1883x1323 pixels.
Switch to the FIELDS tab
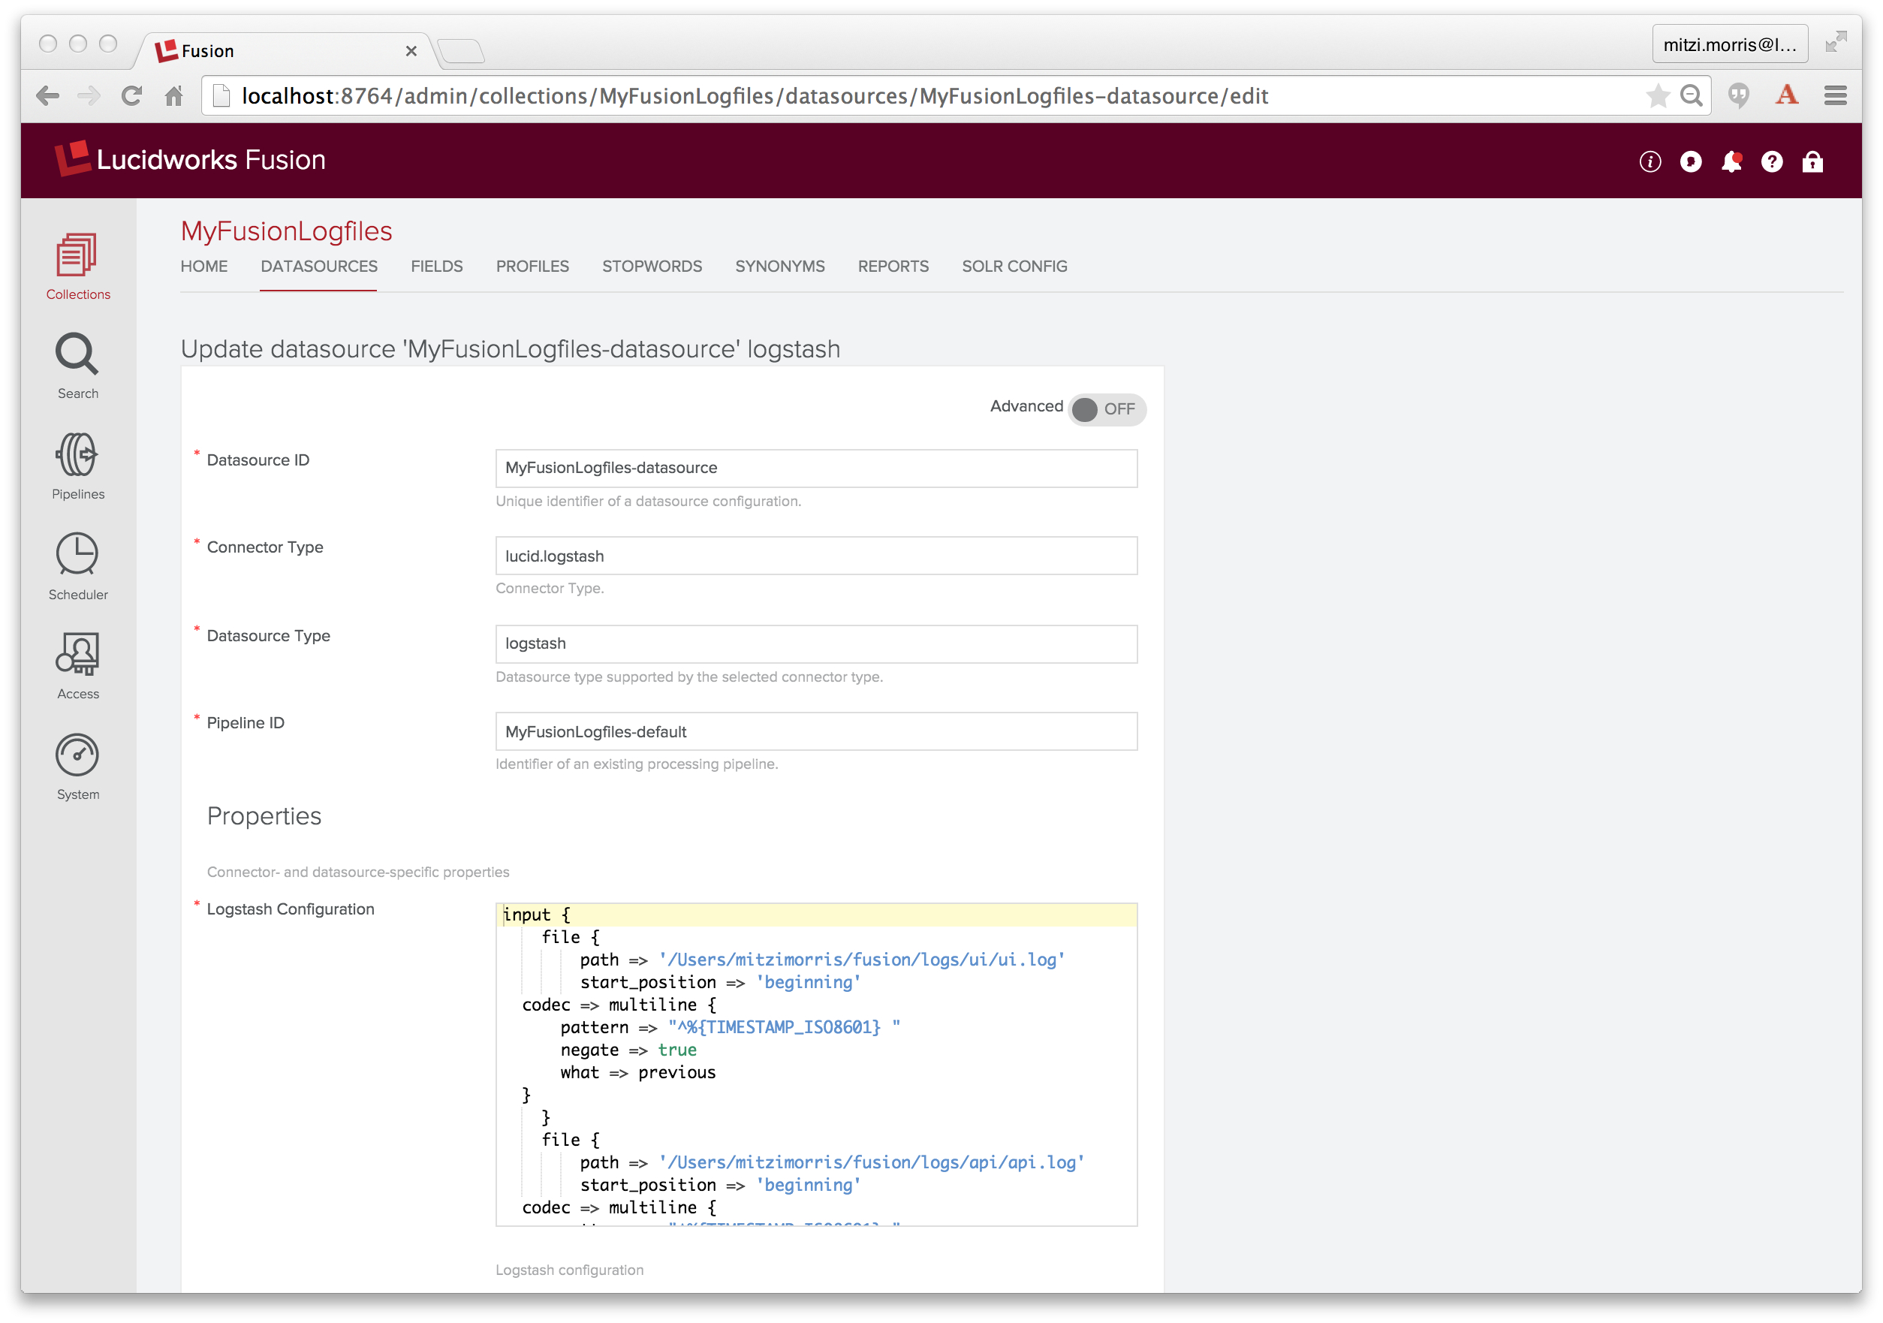(x=436, y=267)
